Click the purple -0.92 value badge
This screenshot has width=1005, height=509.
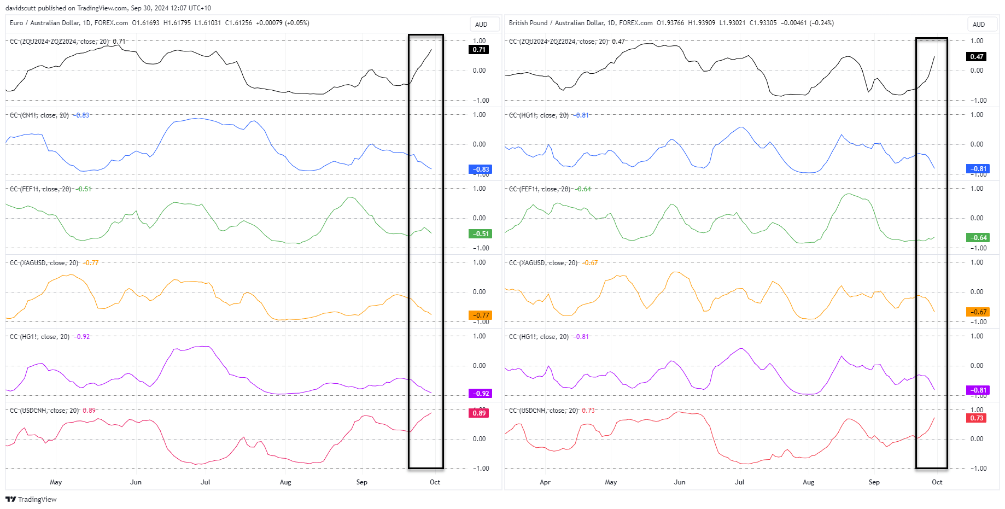pos(481,394)
